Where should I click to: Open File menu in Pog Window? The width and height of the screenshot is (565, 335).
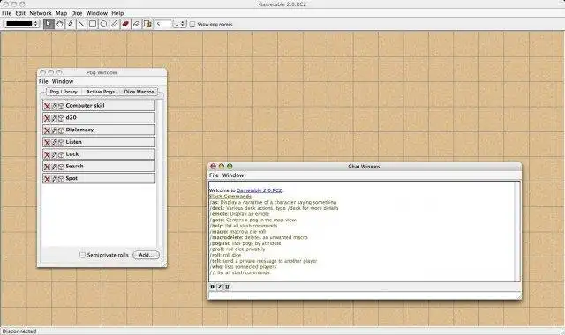point(43,81)
